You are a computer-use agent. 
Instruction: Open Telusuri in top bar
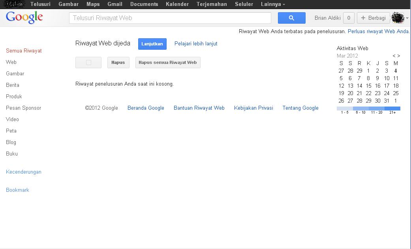point(40,4)
